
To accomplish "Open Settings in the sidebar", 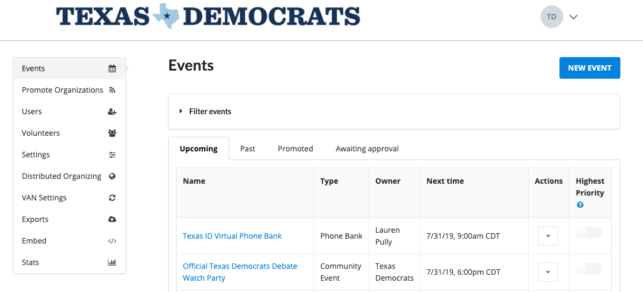I will 70,155.
